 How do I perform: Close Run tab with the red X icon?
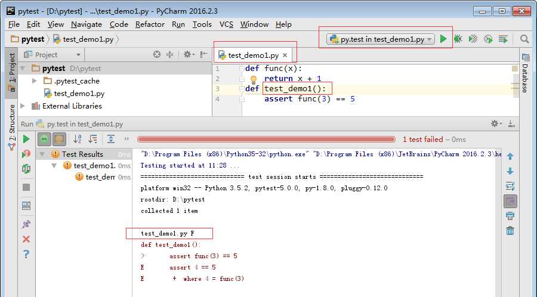[x=26, y=239]
